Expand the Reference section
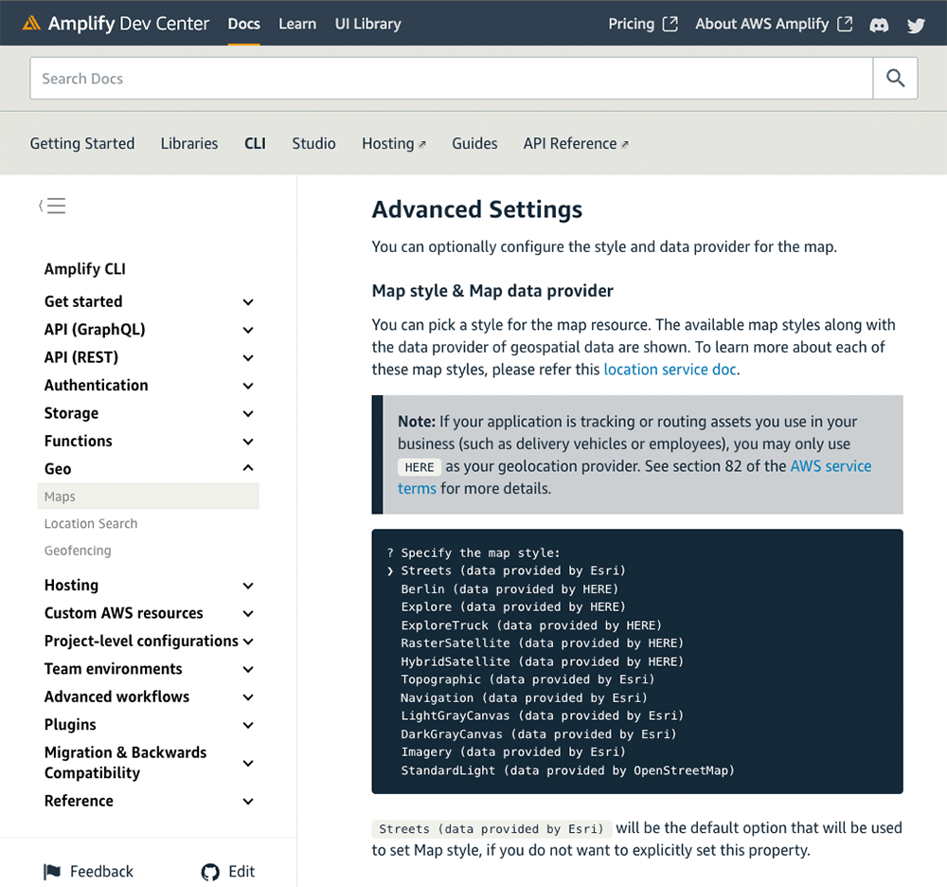The image size is (947, 887). [x=247, y=801]
